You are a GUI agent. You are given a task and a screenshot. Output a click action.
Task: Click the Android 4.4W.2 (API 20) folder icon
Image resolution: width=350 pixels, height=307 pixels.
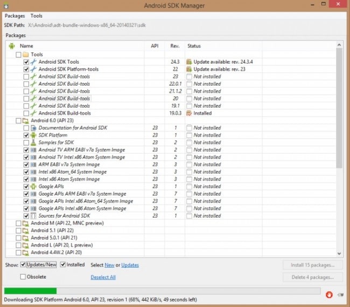26,253
